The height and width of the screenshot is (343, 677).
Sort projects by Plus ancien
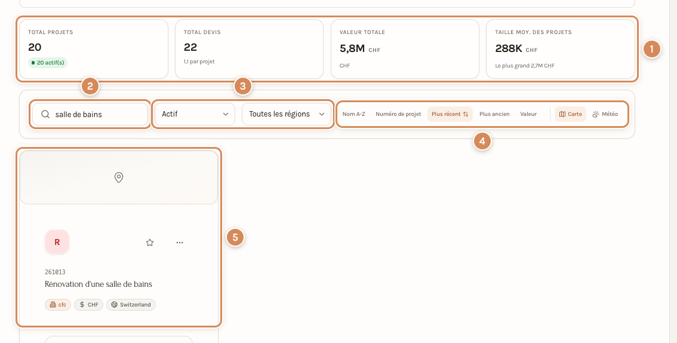coord(494,114)
